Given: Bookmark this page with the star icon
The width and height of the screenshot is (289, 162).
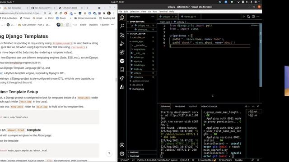Looking at the screenshot, I should click(50, 13).
